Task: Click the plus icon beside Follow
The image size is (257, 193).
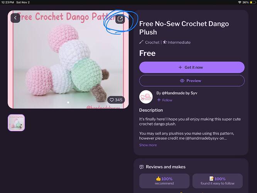Action: (x=159, y=100)
